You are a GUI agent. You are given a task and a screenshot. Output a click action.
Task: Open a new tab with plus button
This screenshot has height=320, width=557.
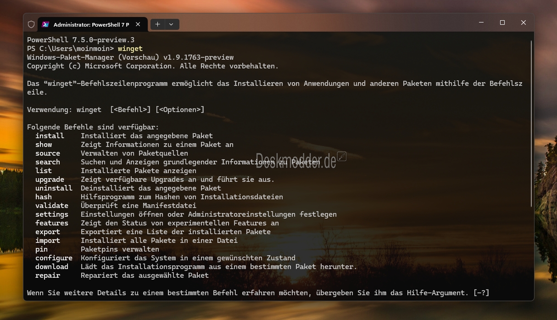coord(157,24)
